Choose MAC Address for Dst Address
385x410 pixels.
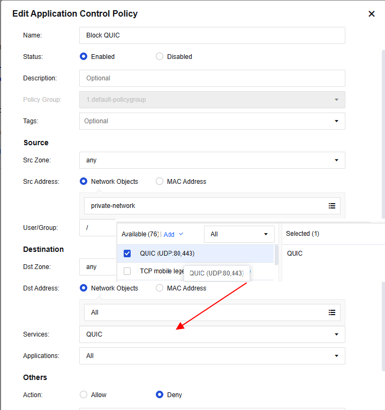(x=160, y=288)
